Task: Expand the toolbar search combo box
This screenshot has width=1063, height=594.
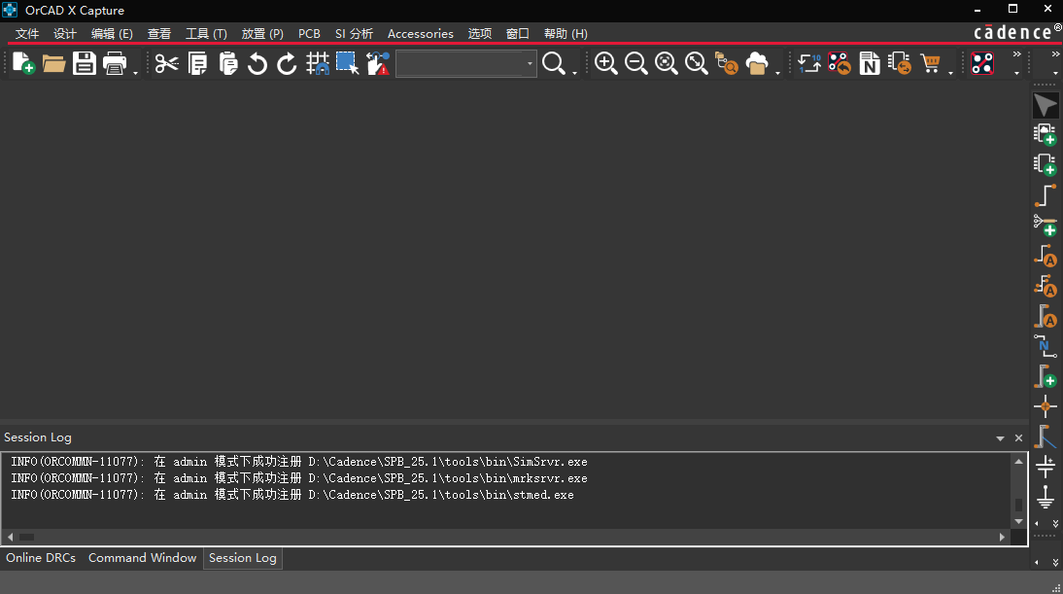Action: 531,64
